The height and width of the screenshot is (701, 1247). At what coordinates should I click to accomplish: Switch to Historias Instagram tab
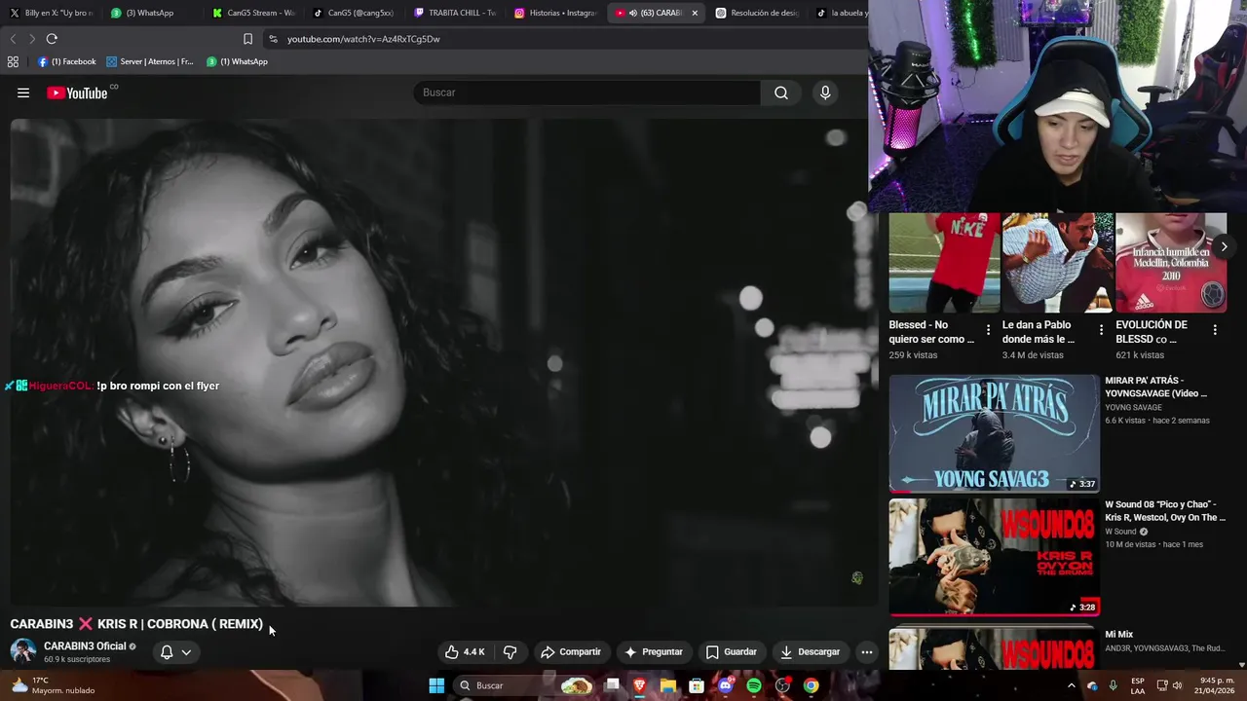coord(555,13)
